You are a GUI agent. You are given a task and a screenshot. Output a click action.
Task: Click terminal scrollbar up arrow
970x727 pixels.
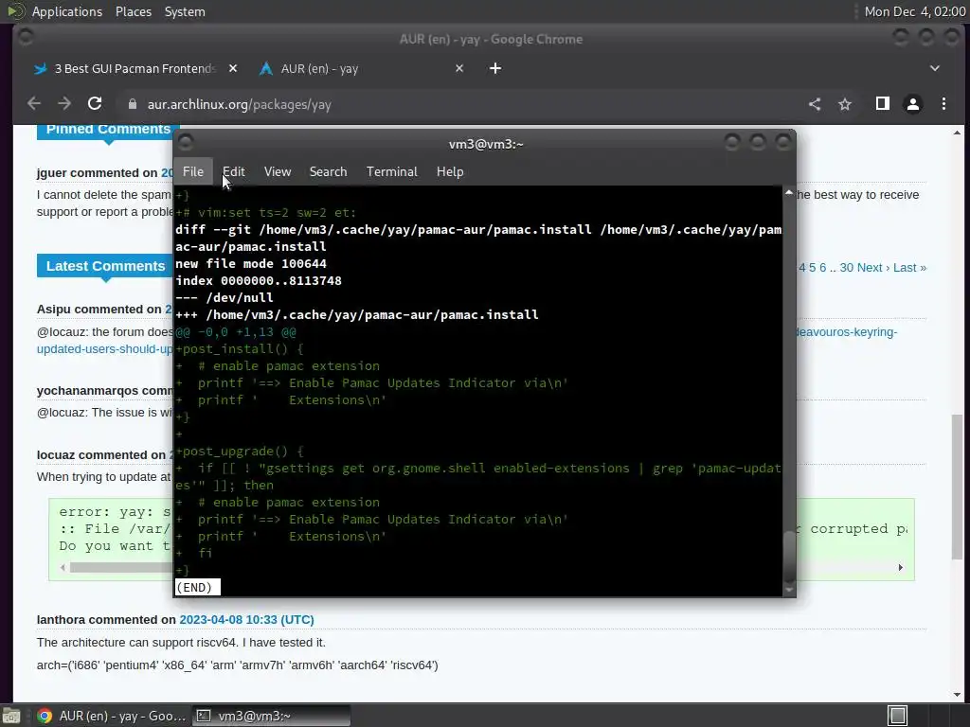(x=789, y=193)
